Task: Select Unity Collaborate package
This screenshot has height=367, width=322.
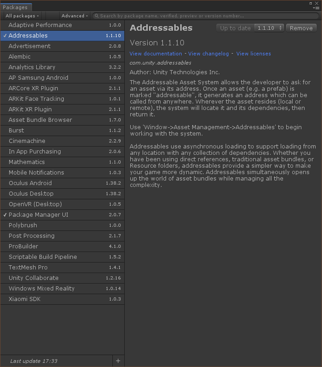Action: [x=62, y=278]
